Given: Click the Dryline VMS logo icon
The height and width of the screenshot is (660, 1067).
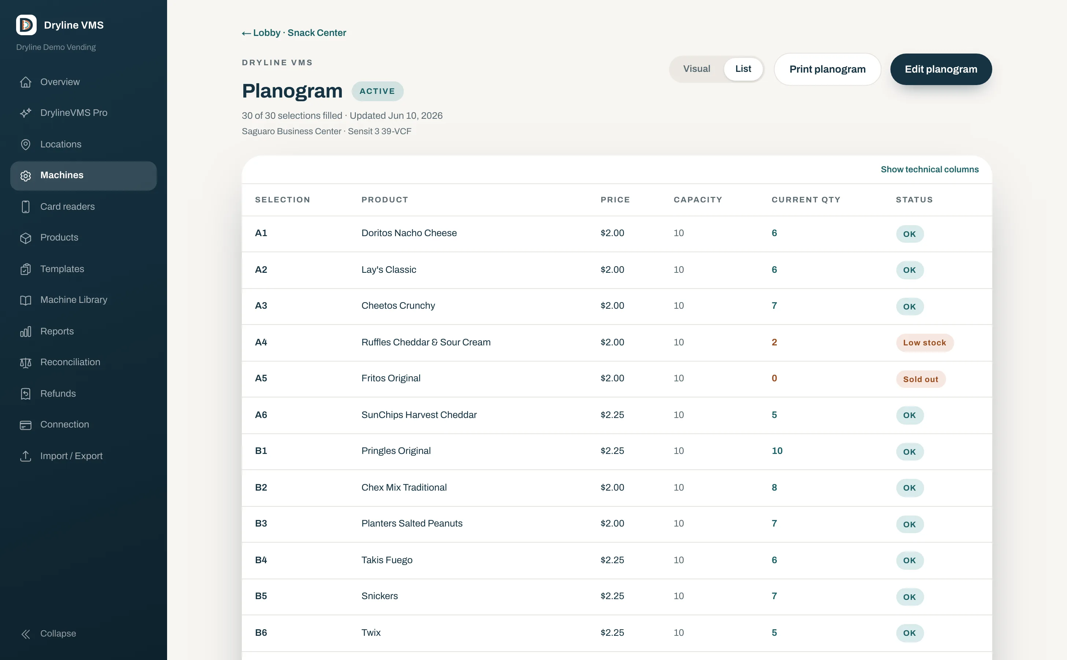Looking at the screenshot, I should (26, 25).
